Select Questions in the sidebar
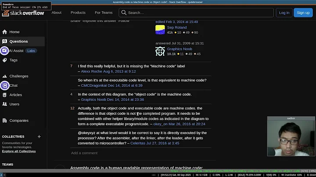Viewport: 316px width, 177px height. 18,41
